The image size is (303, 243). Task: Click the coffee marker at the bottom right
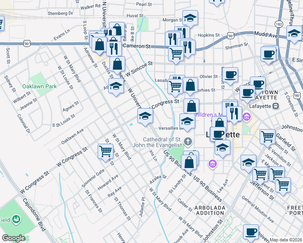(251, 233)
